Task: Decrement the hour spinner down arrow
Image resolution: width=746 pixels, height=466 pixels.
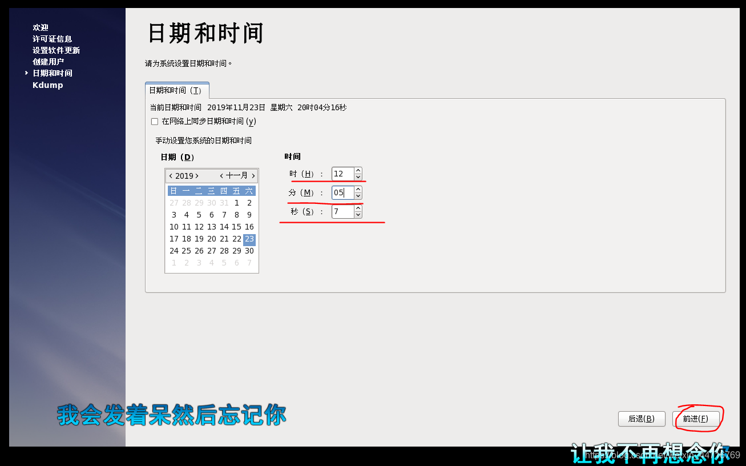Action: [357, 176]
